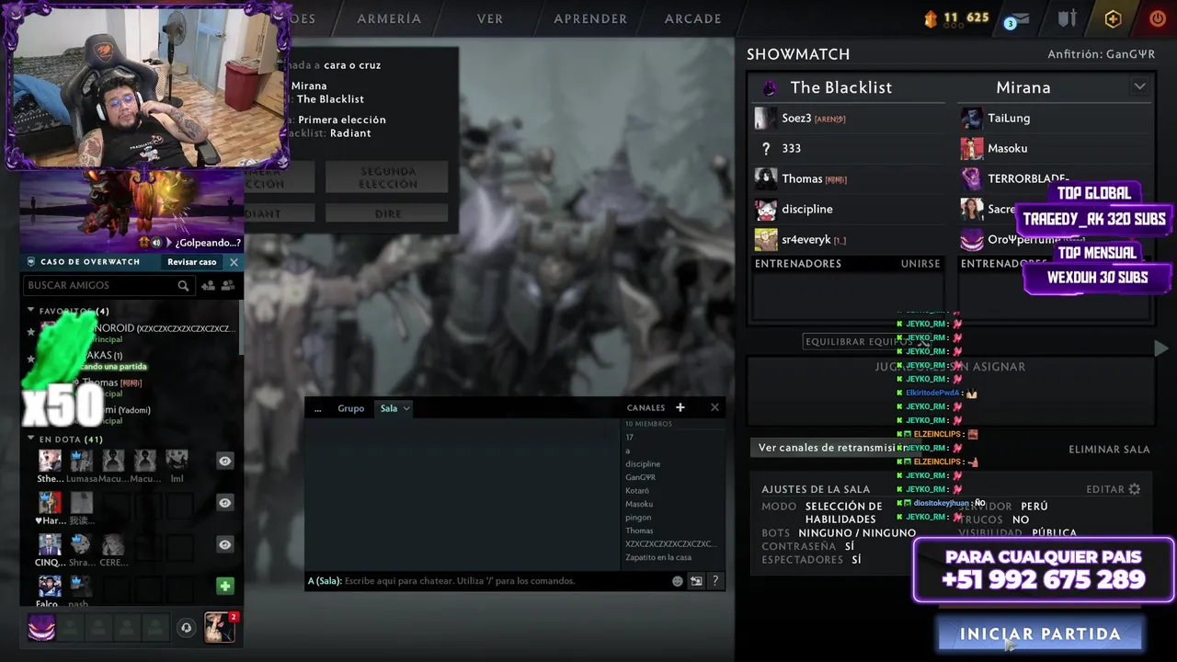Open the chat tabs overflow ellipsis
1177x662 pixels.
(x=317, y=408)
